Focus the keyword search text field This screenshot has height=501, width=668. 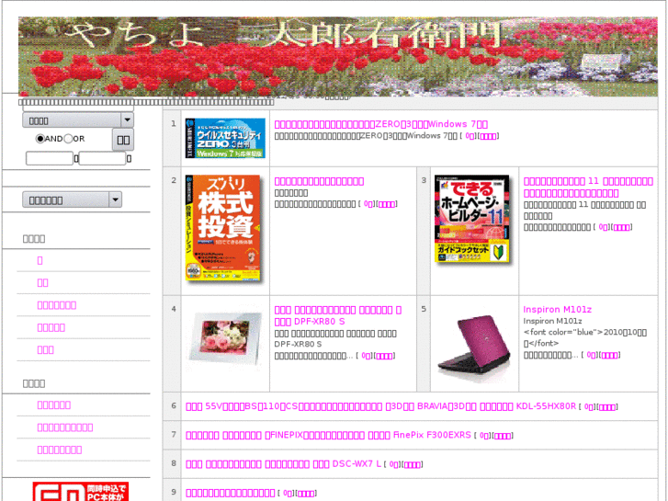(78, 105)
